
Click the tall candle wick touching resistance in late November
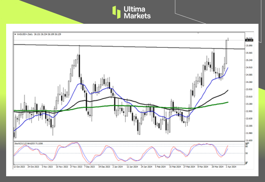[79, 48]
